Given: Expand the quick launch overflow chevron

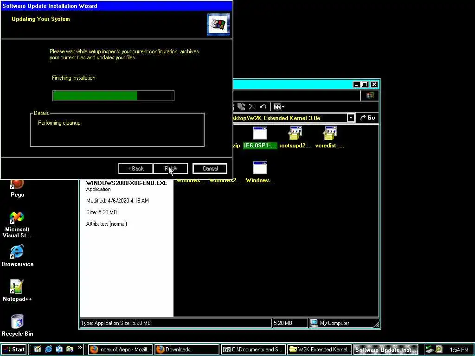Looking at the screenshot, I should (x=80, y=348).
